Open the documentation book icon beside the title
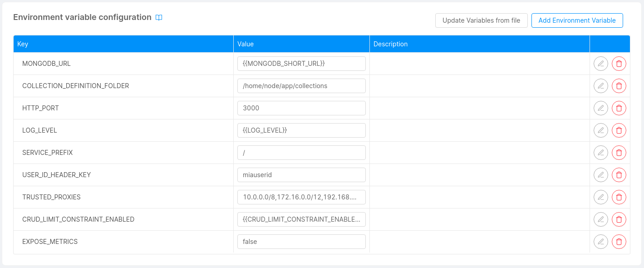The height and width of the screenshot is (268, 644). click(x=159, y=18)
